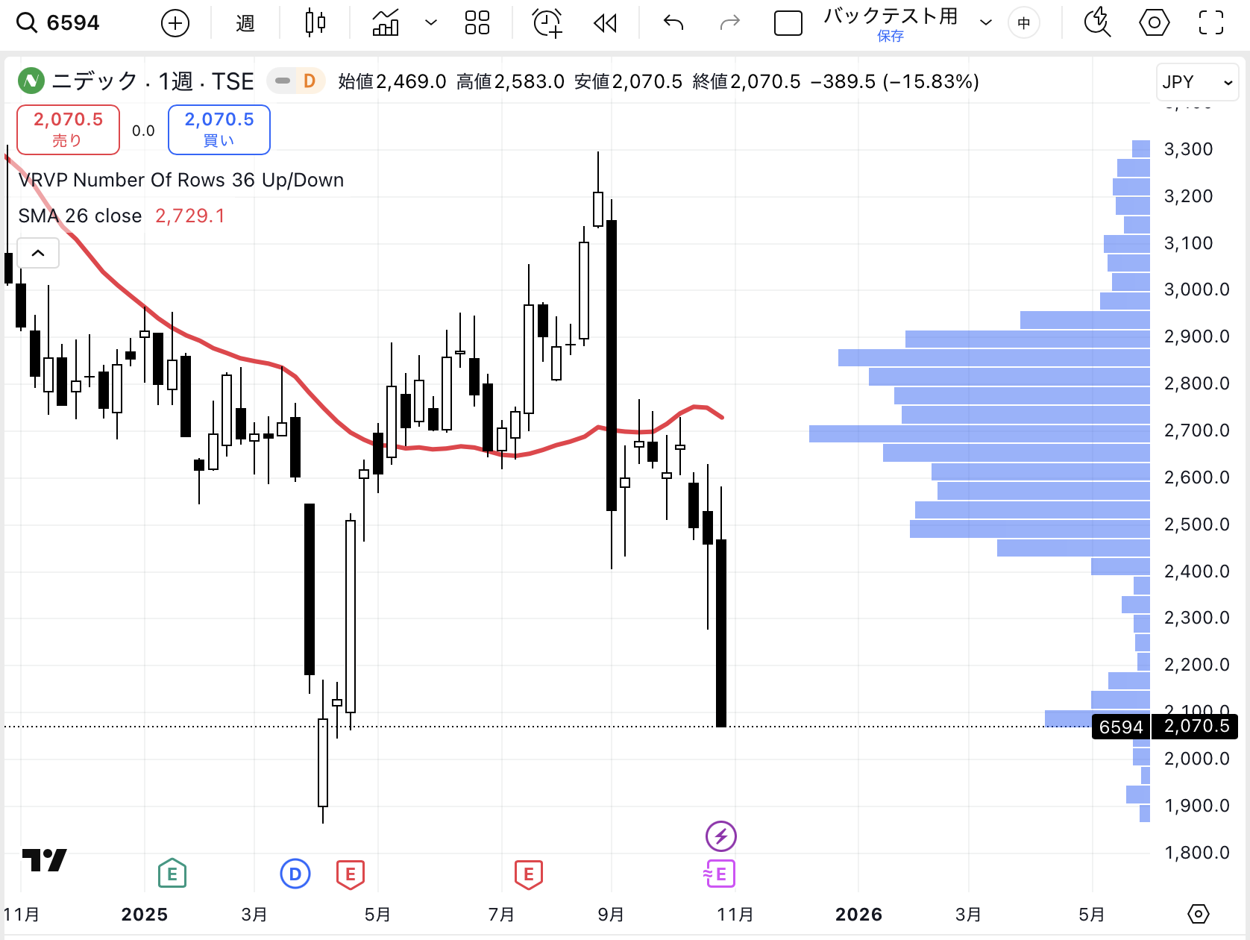Screen dimensions: 1250x940
Task: Toggle the layout select rectangle icon
Action: 788,24
